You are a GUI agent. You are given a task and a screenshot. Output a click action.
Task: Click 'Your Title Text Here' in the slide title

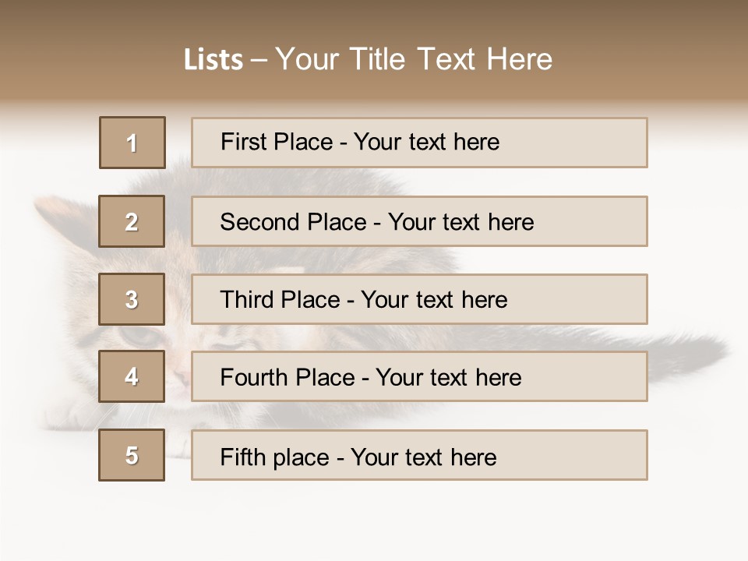414,59
